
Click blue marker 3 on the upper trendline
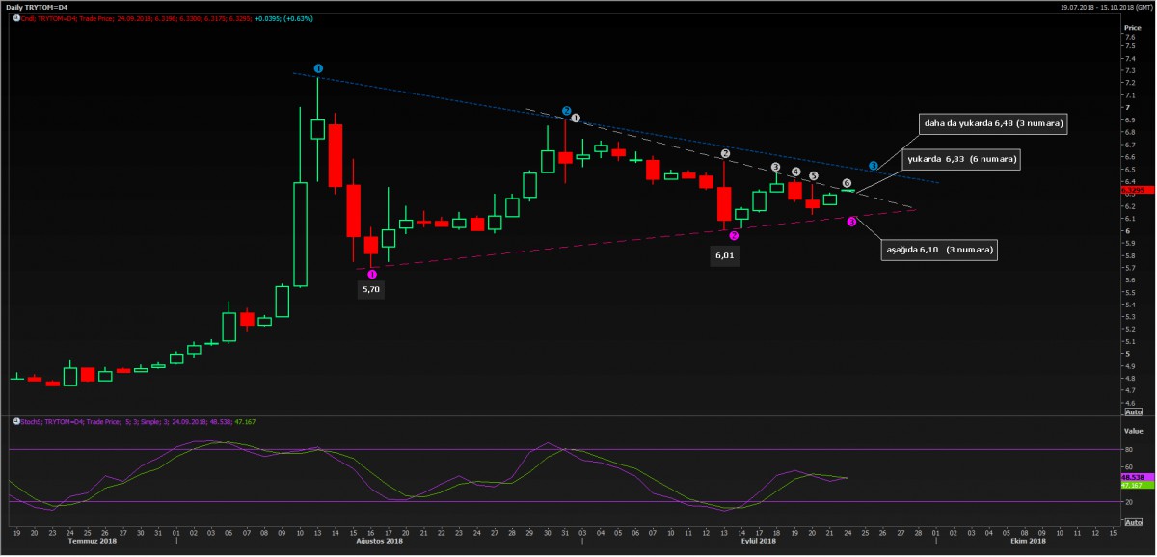click(x=874, y=167)
